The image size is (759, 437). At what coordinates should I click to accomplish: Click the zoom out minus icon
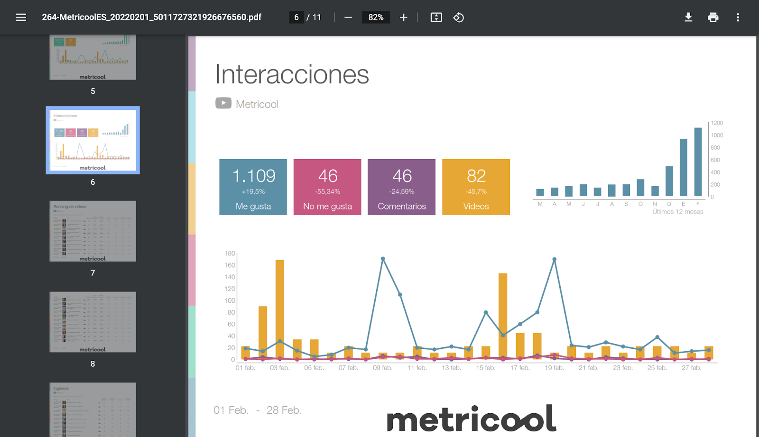348,18
